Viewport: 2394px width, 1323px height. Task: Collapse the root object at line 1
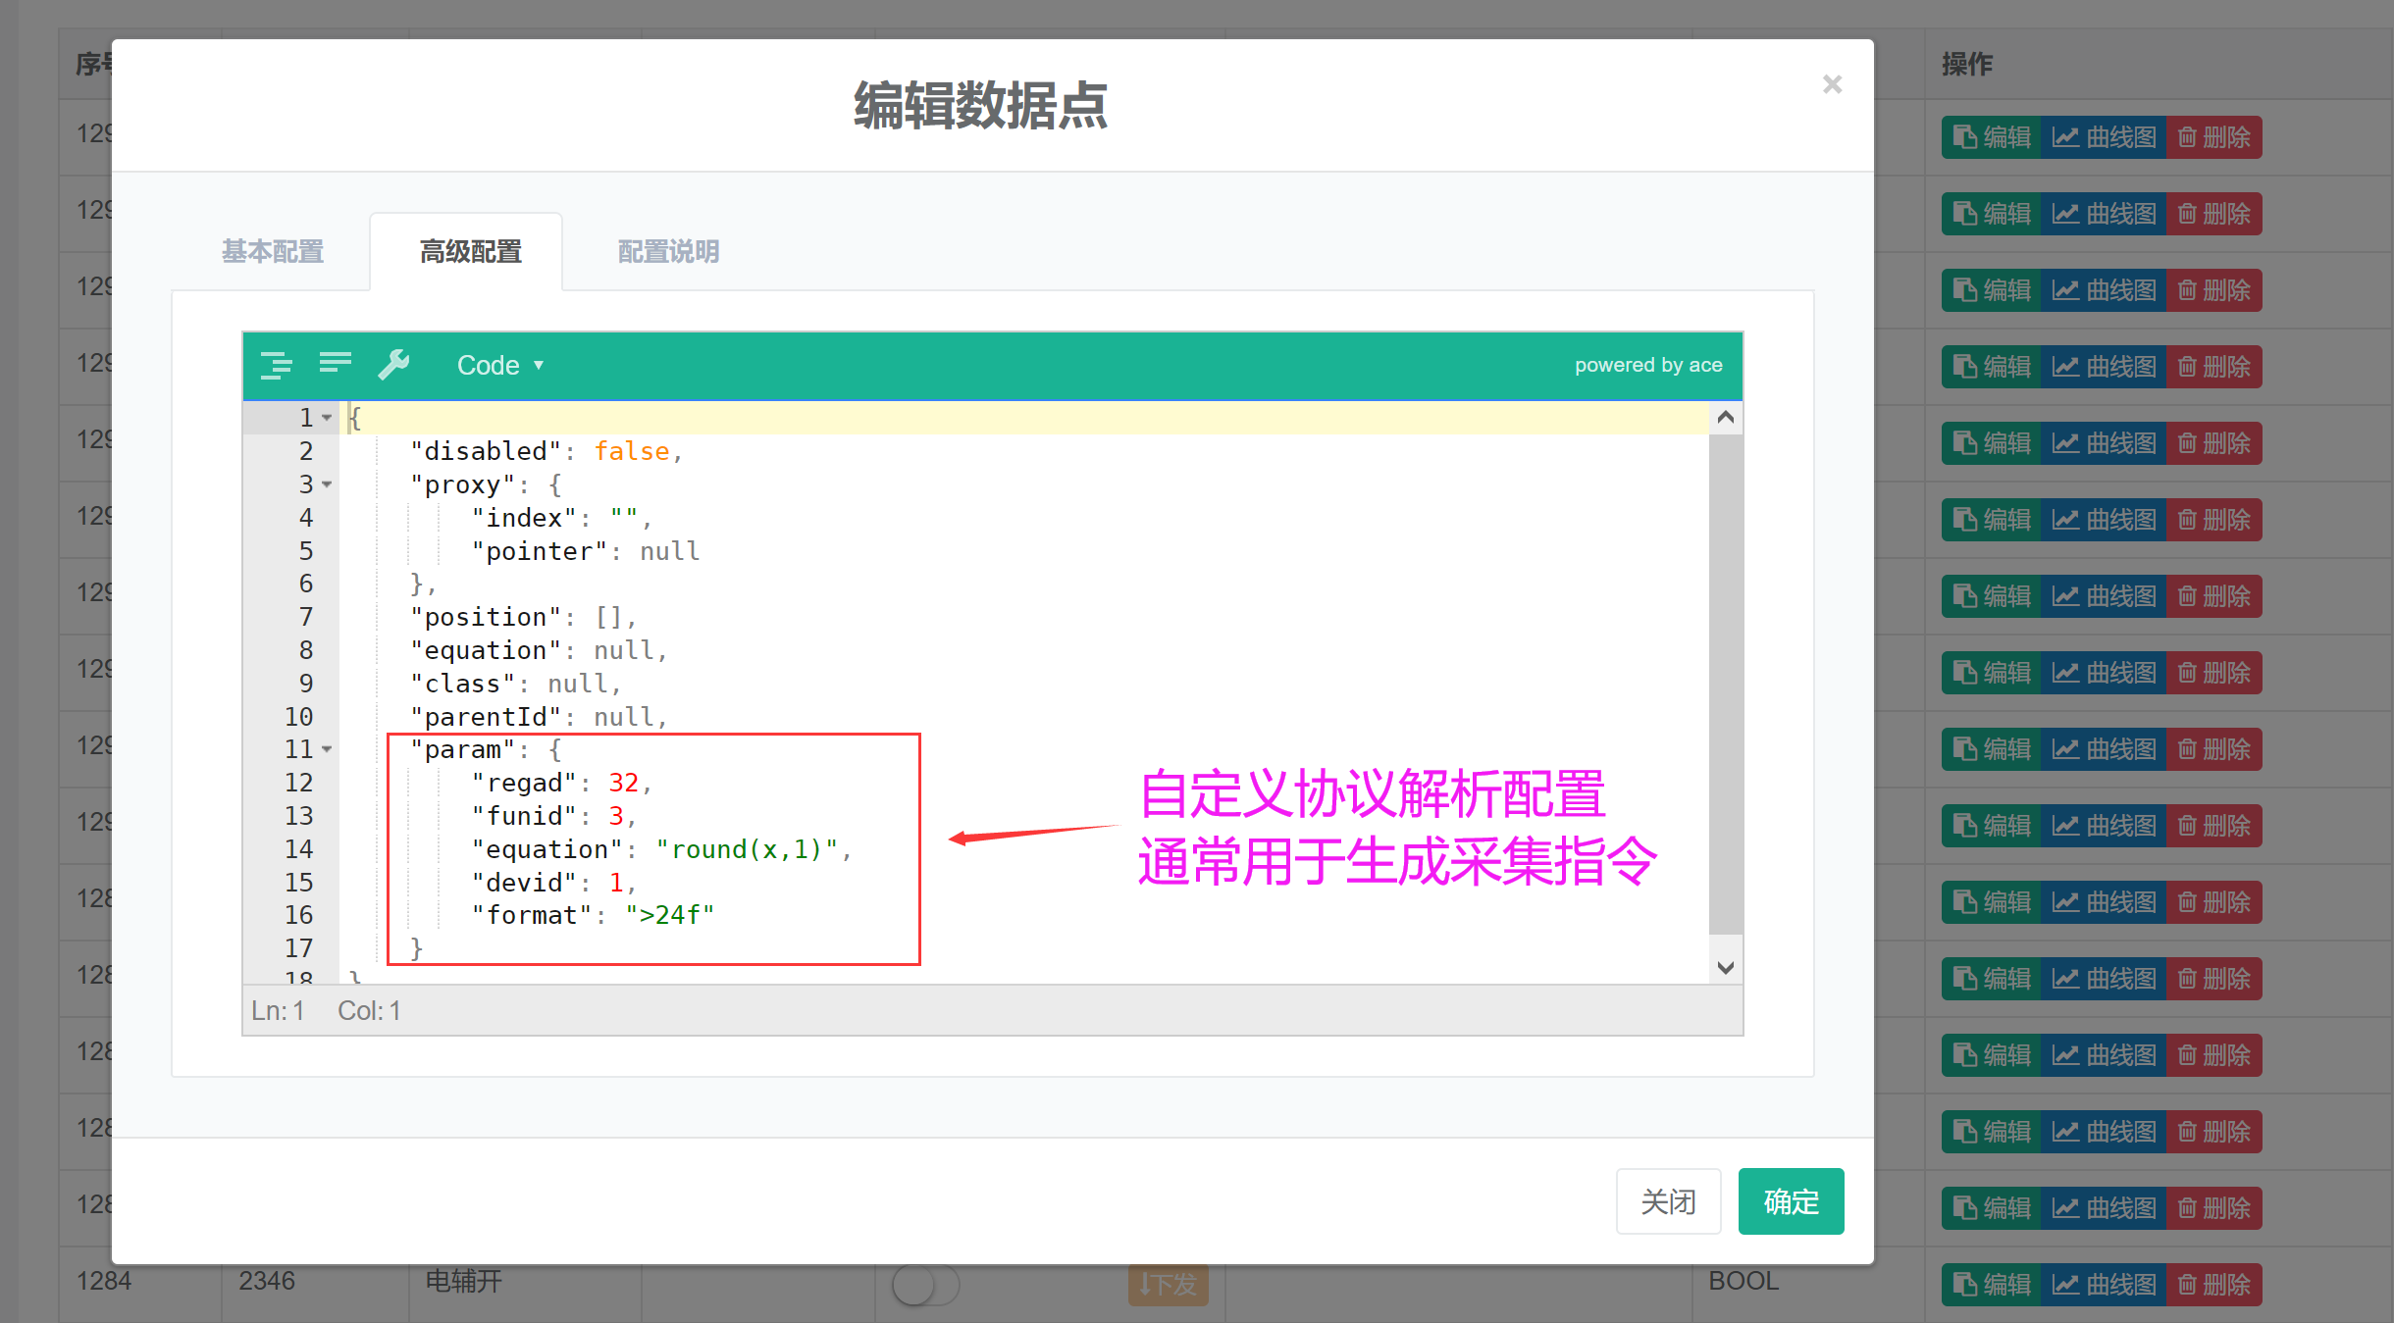point(327,419)
